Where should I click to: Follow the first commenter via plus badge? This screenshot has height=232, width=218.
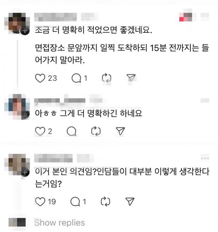click(x=25, y=31)
